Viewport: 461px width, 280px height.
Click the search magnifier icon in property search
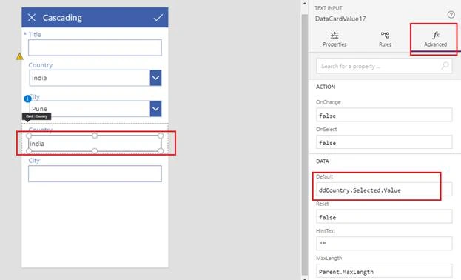(445, 66)
